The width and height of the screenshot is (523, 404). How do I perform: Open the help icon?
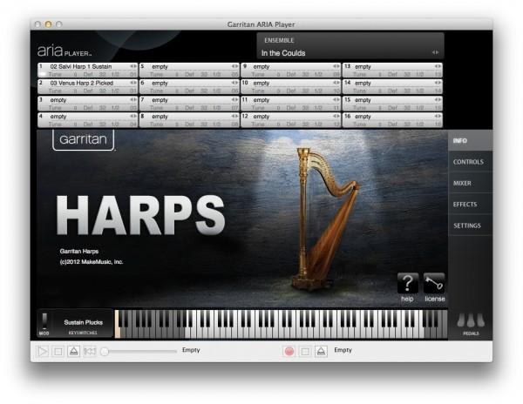pyautogui.click(x=407, y=284)
